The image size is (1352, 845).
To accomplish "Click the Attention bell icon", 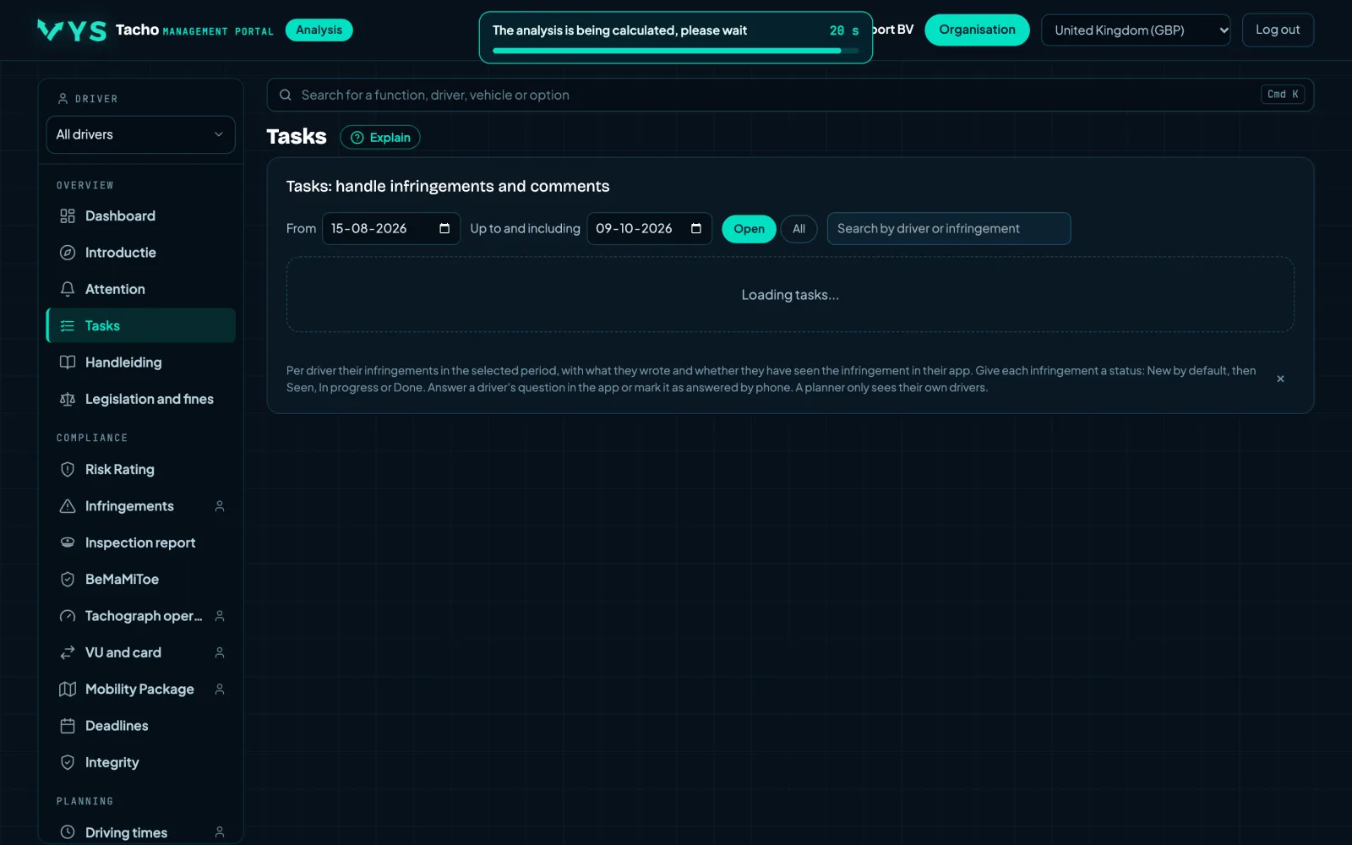I will tap(68, 289).
